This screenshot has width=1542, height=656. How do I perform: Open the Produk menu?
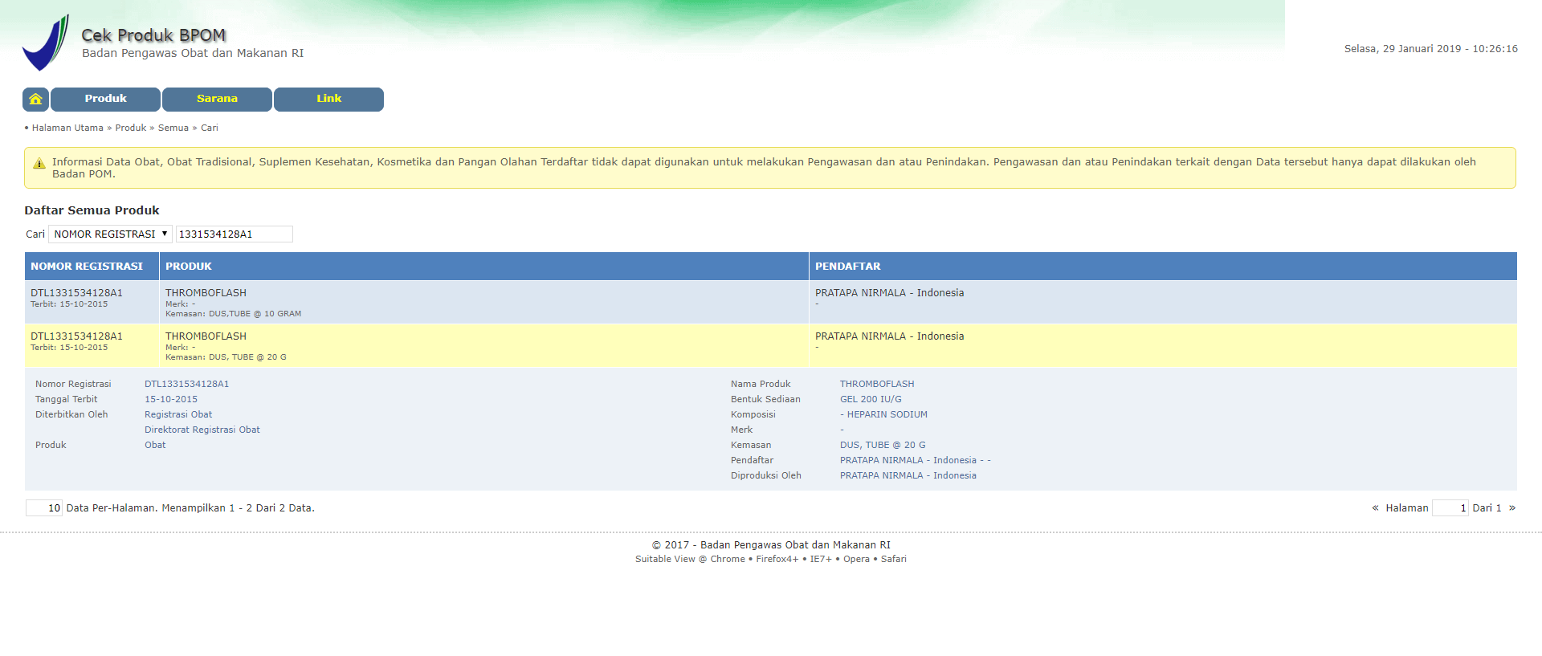click(x=105, y=99)
